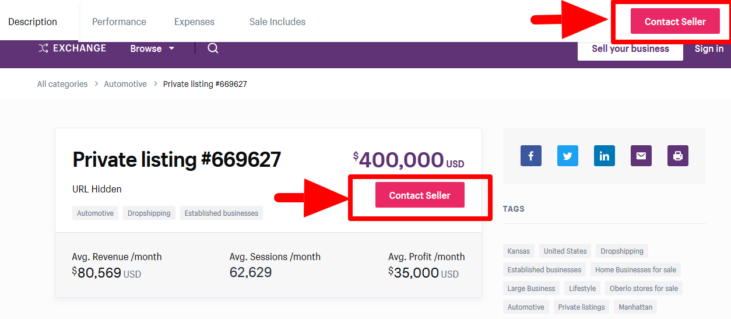Screen dimensions: 731x319
Task: Expand the Browse dropdown menu
Action: point(152,48)
